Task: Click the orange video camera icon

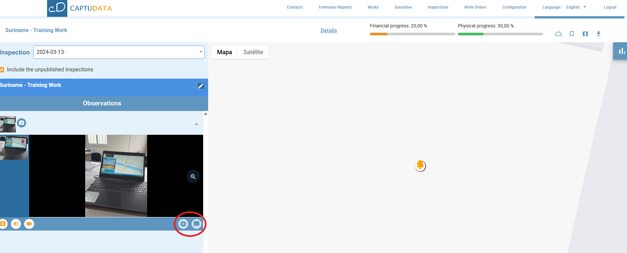Action: [29, 224]
